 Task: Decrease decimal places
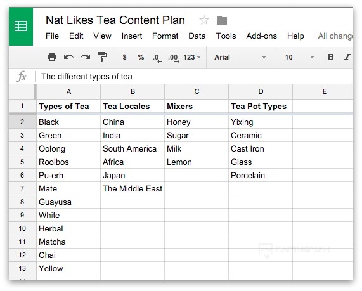pos(157,58)
